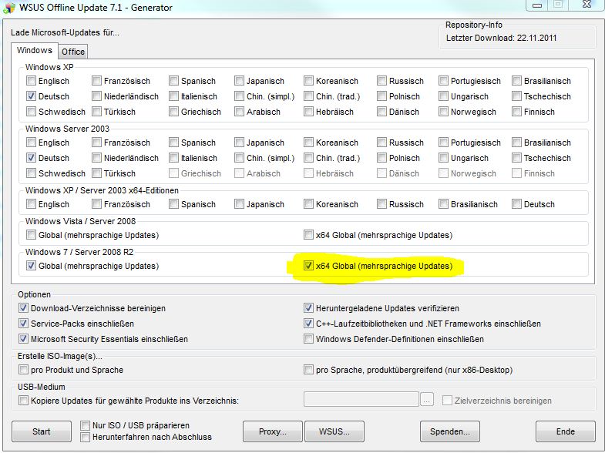
Task: Switch to the Office tab
Action: (73, 52)
